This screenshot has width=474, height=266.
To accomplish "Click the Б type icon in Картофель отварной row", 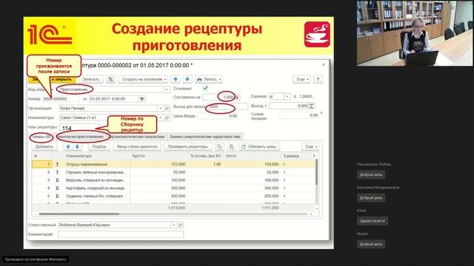I will [57, 188].
